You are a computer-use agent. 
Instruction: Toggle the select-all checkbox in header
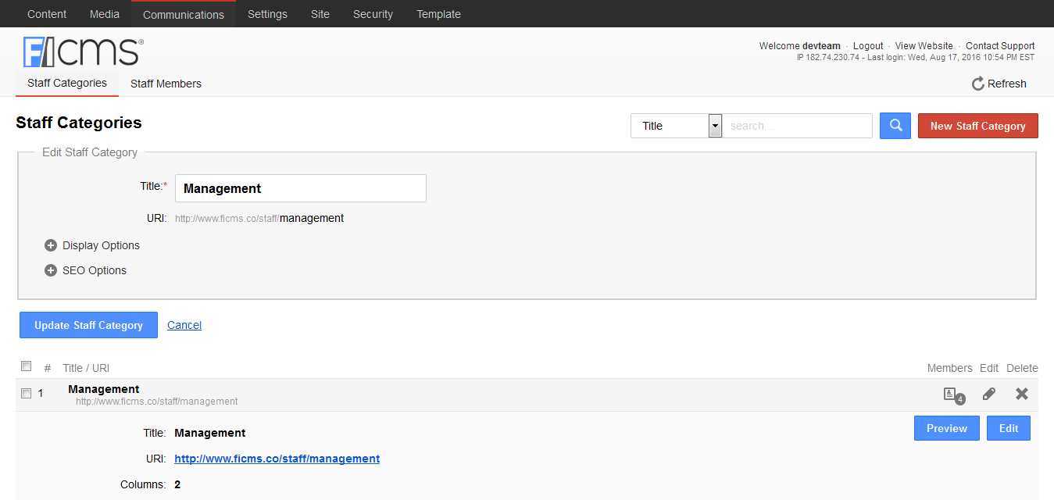[x=27, y=366]
